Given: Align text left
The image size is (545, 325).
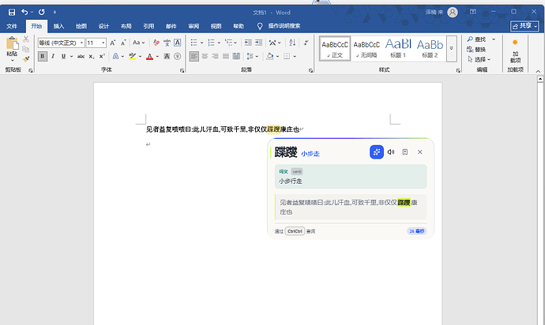Looking at the screenshot, I should (194, 56).
